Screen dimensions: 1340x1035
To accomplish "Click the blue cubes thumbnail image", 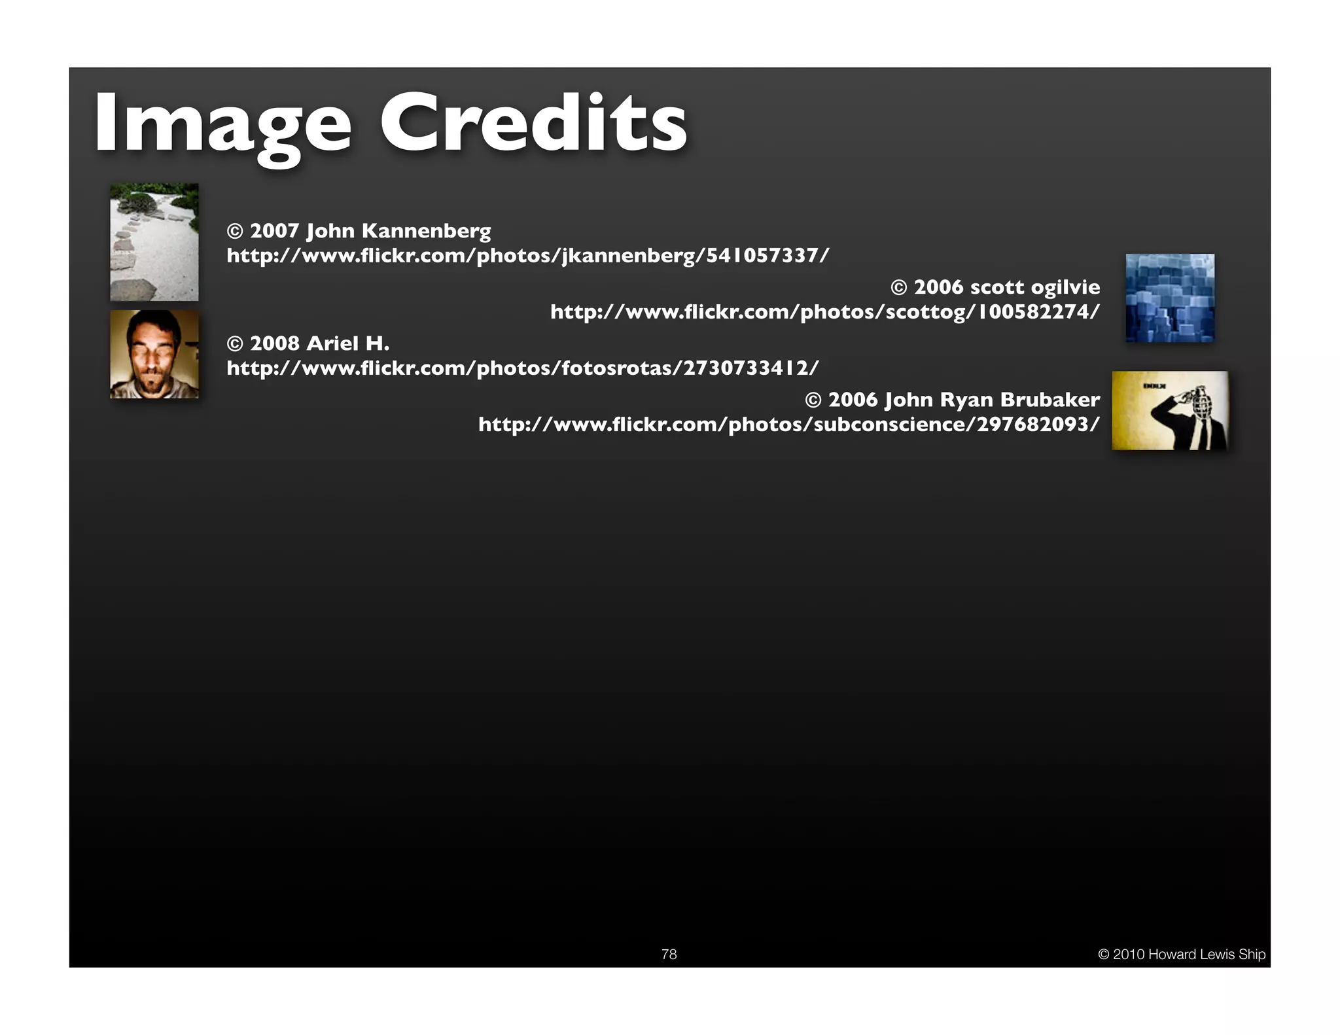I will point(1169,298).
